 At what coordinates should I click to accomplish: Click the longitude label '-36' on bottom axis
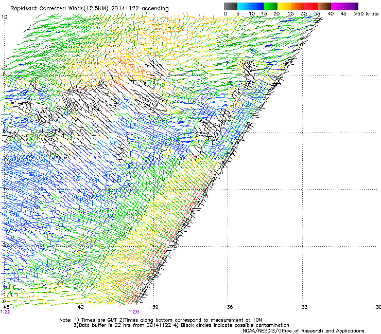point(228,307)
